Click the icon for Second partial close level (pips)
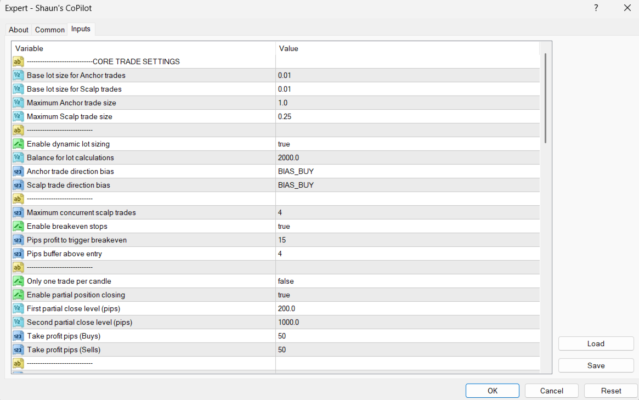This screenshot has width=639, height=400. 18,322
